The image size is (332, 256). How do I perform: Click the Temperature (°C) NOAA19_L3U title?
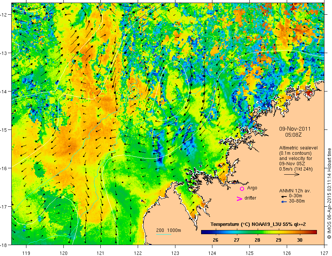click(258, 224)
